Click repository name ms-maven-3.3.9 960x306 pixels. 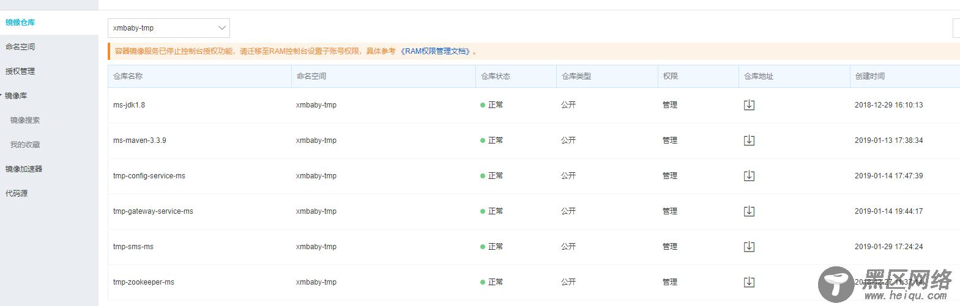coord(140,140)
